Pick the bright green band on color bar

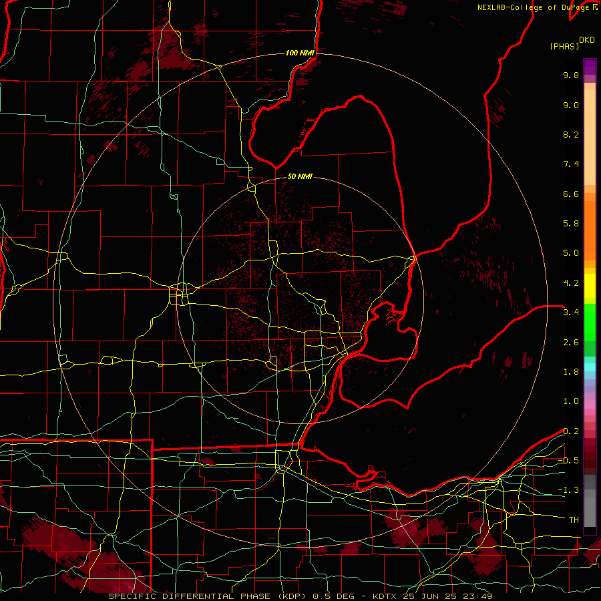[590, 323]
